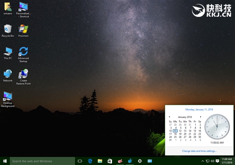Open the Windows Start menu
This screenshot has height=165, width=235.
pyautogui.click(x=5, y=161)
